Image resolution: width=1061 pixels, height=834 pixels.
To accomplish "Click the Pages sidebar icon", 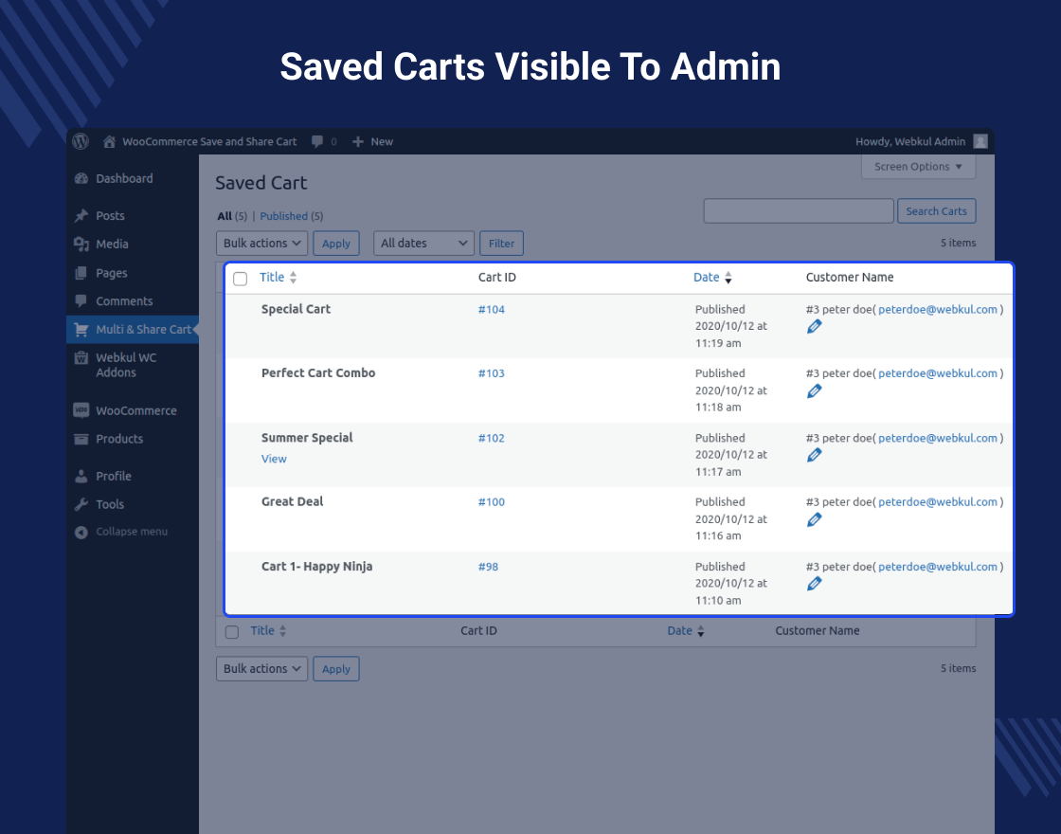I will click(x=81, y=273).
